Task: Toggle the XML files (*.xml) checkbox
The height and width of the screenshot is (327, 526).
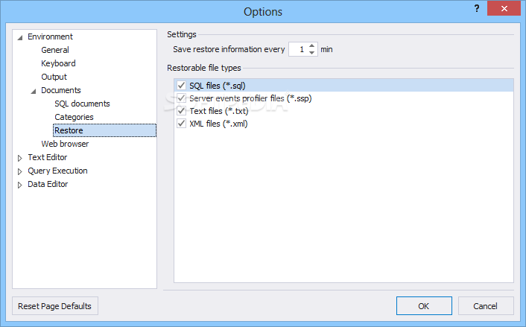Action: (x=182, y=124)
